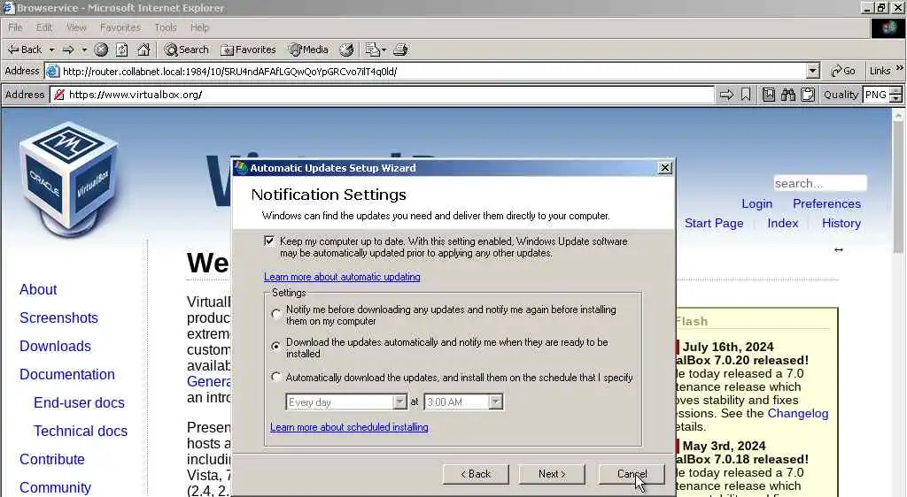Click Browservice binoculars find icon

tap(787, 95)
